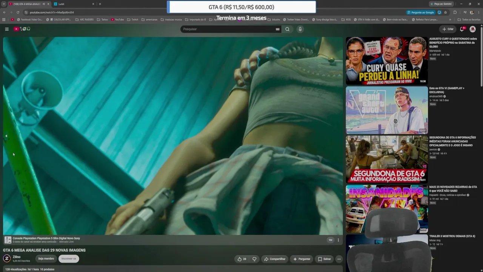Dislike the video with thumbs down
This screenshot has width=483, height=272.
pyautogui.click(x=254, y=259)
